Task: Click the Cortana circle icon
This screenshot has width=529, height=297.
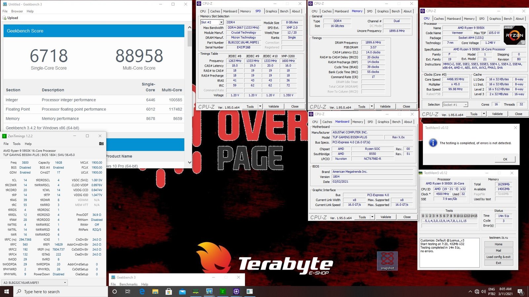Action: [x=115, y=291]
